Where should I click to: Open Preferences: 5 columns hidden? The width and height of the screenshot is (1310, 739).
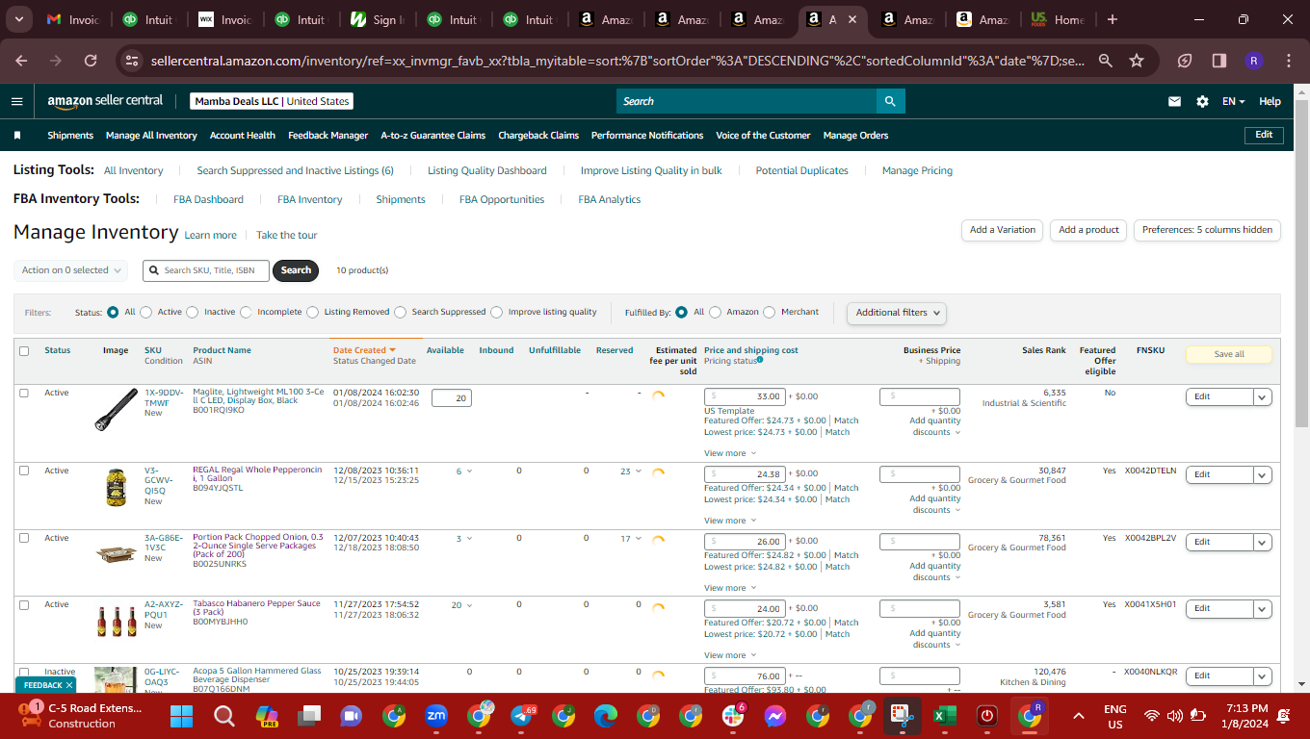tap(1207, 230)
